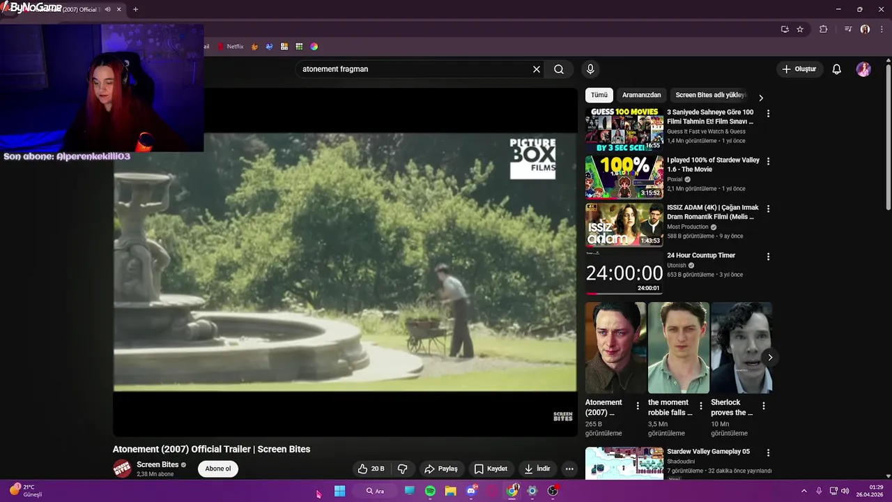Open options for '3 Saniyede Sahneye Göre' video
The height and width of the screenshot is (502, 892).
[x=768, y=113]
